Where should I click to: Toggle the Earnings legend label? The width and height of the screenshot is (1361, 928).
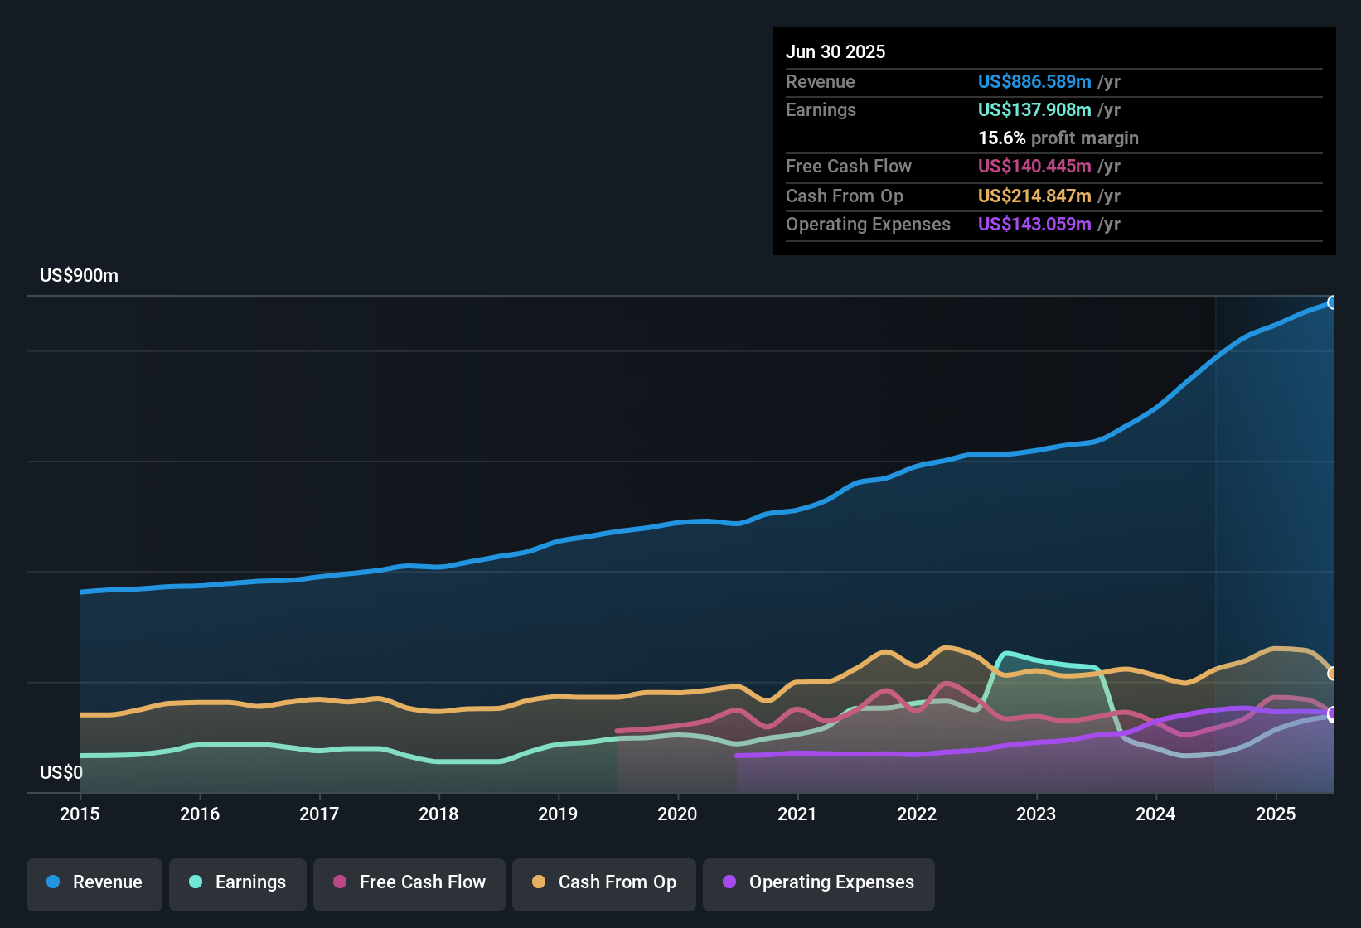pos(250,882)
